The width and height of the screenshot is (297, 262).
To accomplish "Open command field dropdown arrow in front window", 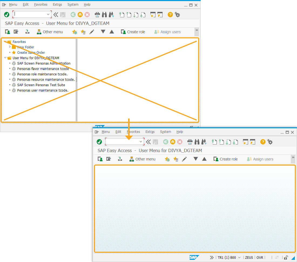I will pyautogui.click(x=141, y=142).
